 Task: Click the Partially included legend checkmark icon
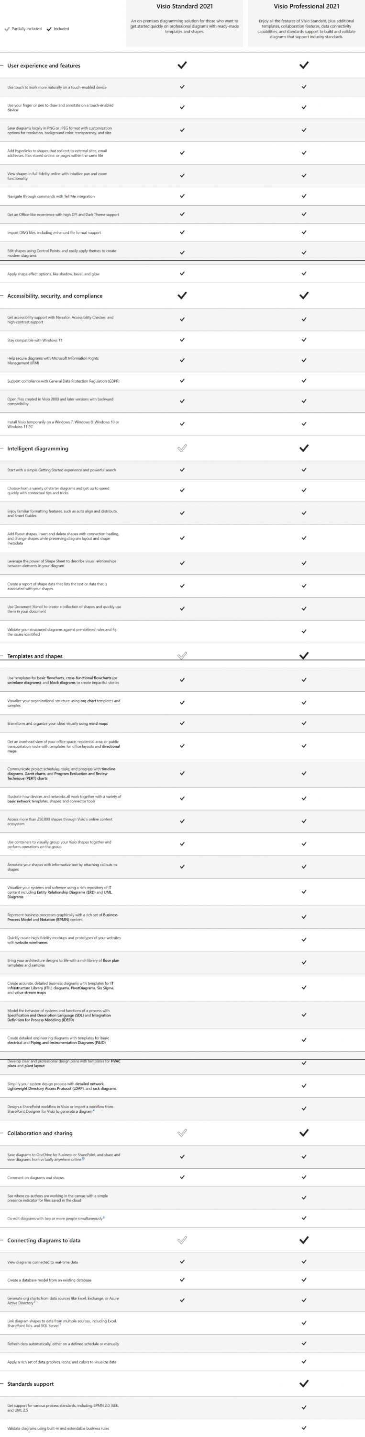point(7,29)
